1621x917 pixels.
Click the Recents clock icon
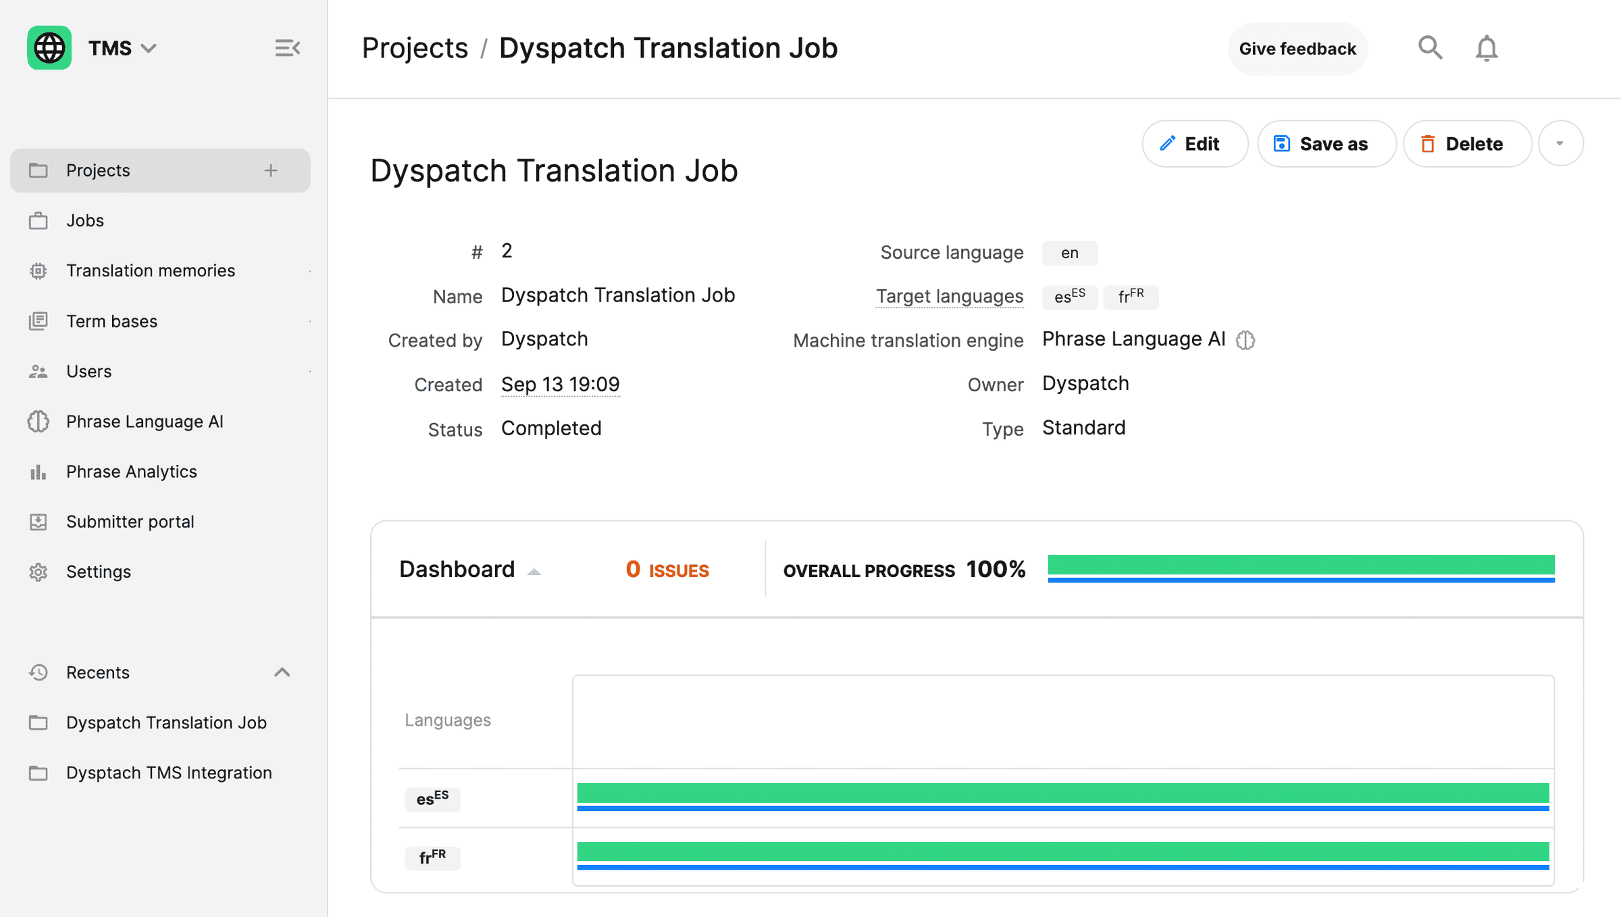click(38, 672)
